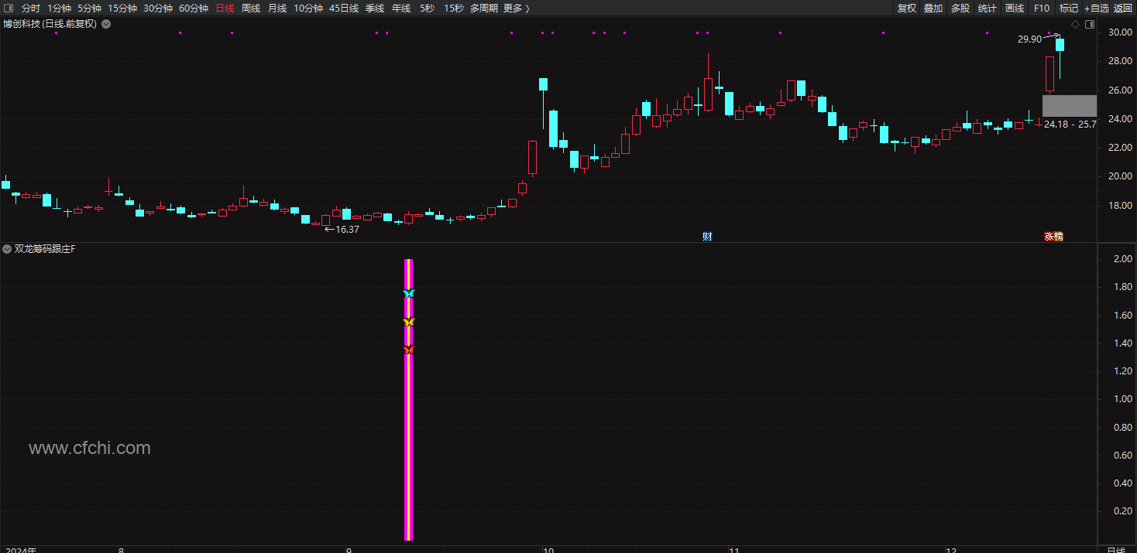The height and width of the screenshot is (553, 1137).
Task: Click the 2024年 date axis label
Action: pos(19,549)
